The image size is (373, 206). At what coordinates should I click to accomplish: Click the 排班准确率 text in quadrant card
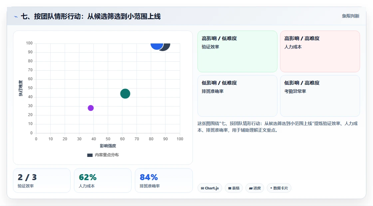(213, 91)
